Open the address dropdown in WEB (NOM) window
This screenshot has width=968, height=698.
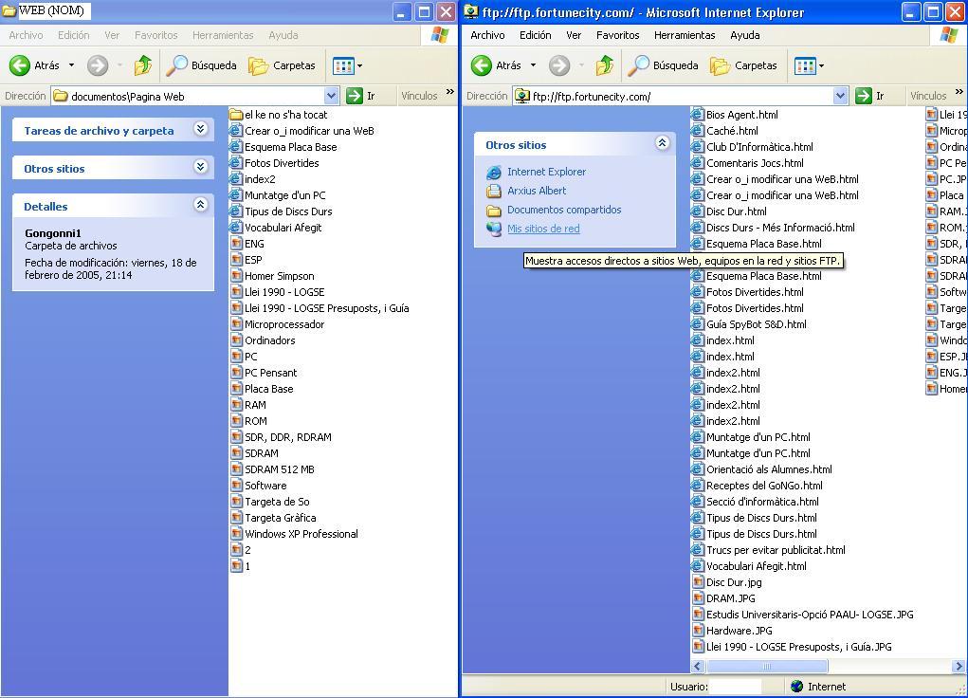(x=332, y=96)
